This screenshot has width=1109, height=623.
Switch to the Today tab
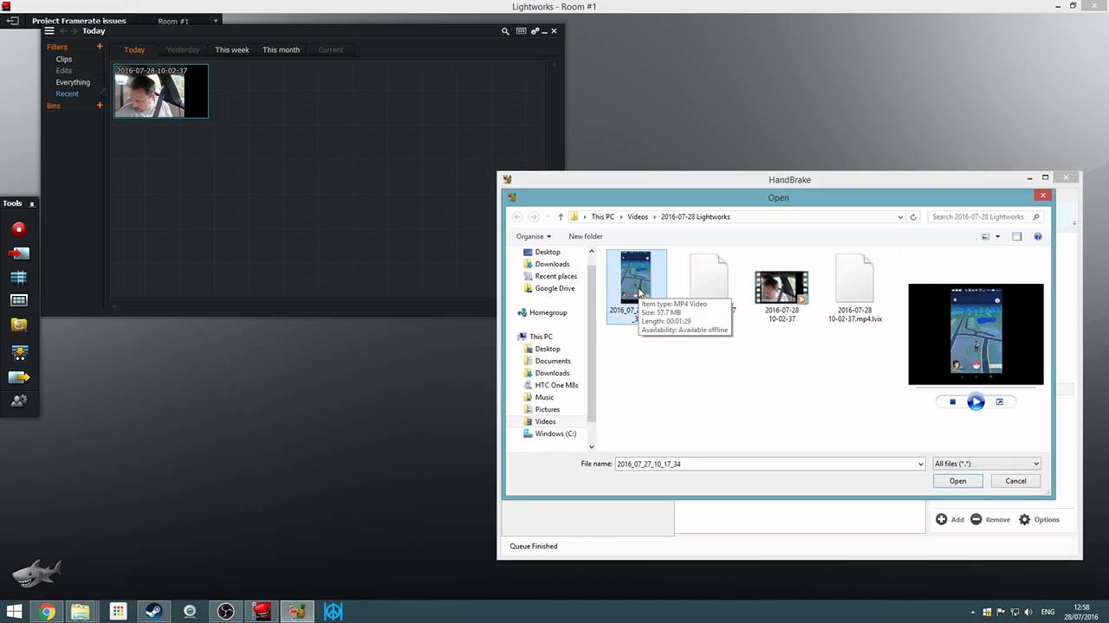pos(134,50)
